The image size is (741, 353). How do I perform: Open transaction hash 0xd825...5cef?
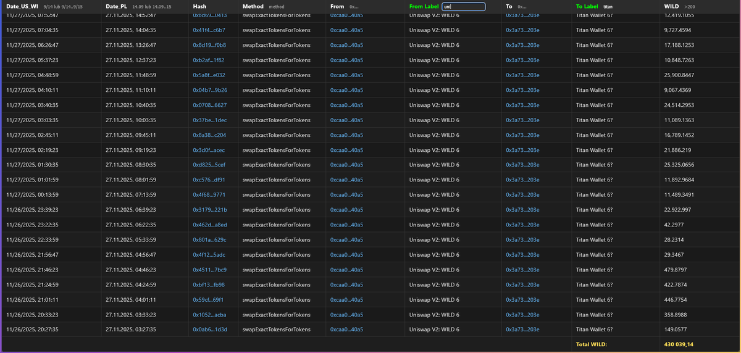point(209,165)
